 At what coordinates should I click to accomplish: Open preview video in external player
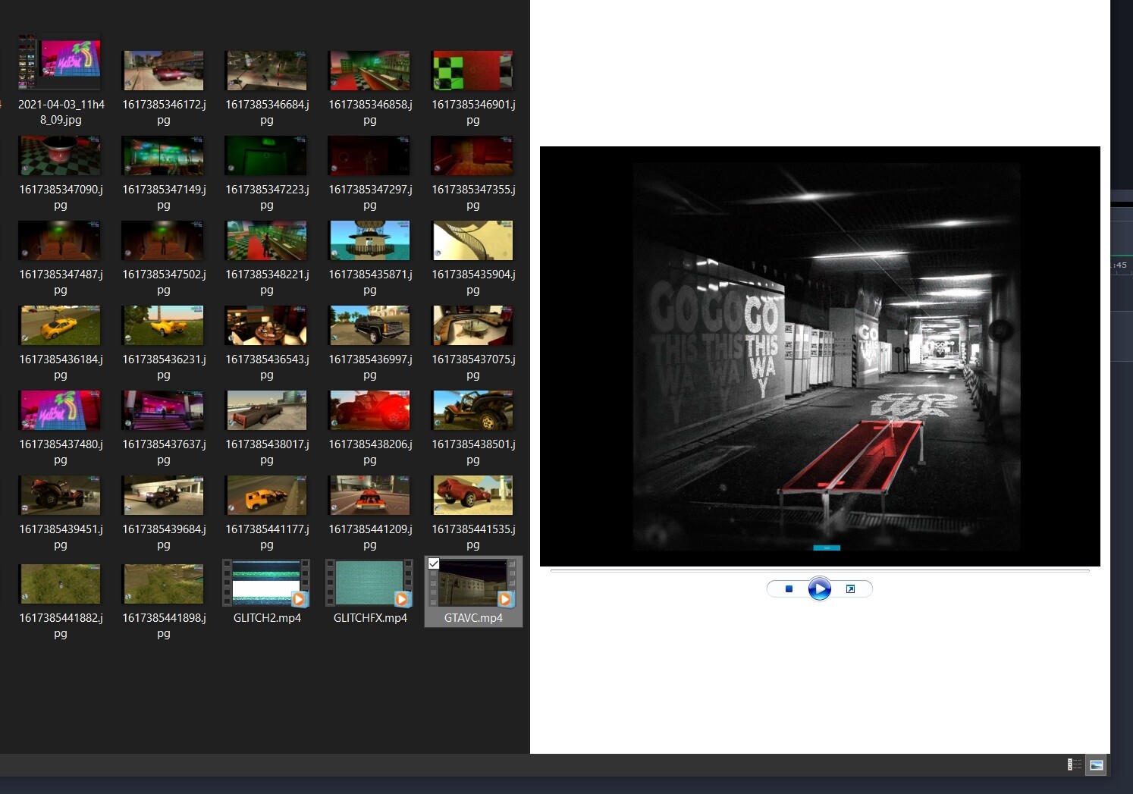850,588
